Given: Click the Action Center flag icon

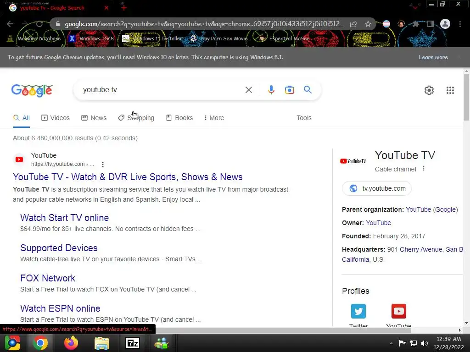Looking at the screenshot, I should click(402, 343).
